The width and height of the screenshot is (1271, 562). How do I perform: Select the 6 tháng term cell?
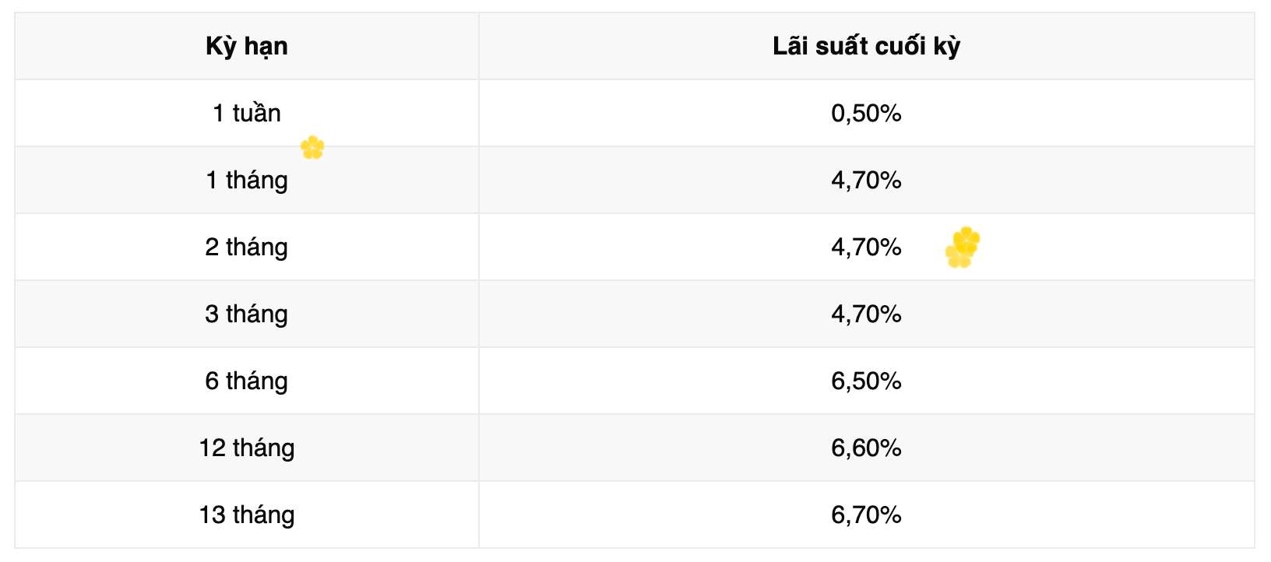coord(247,381)
